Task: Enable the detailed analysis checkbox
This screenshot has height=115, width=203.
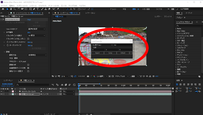Action: 28,65
